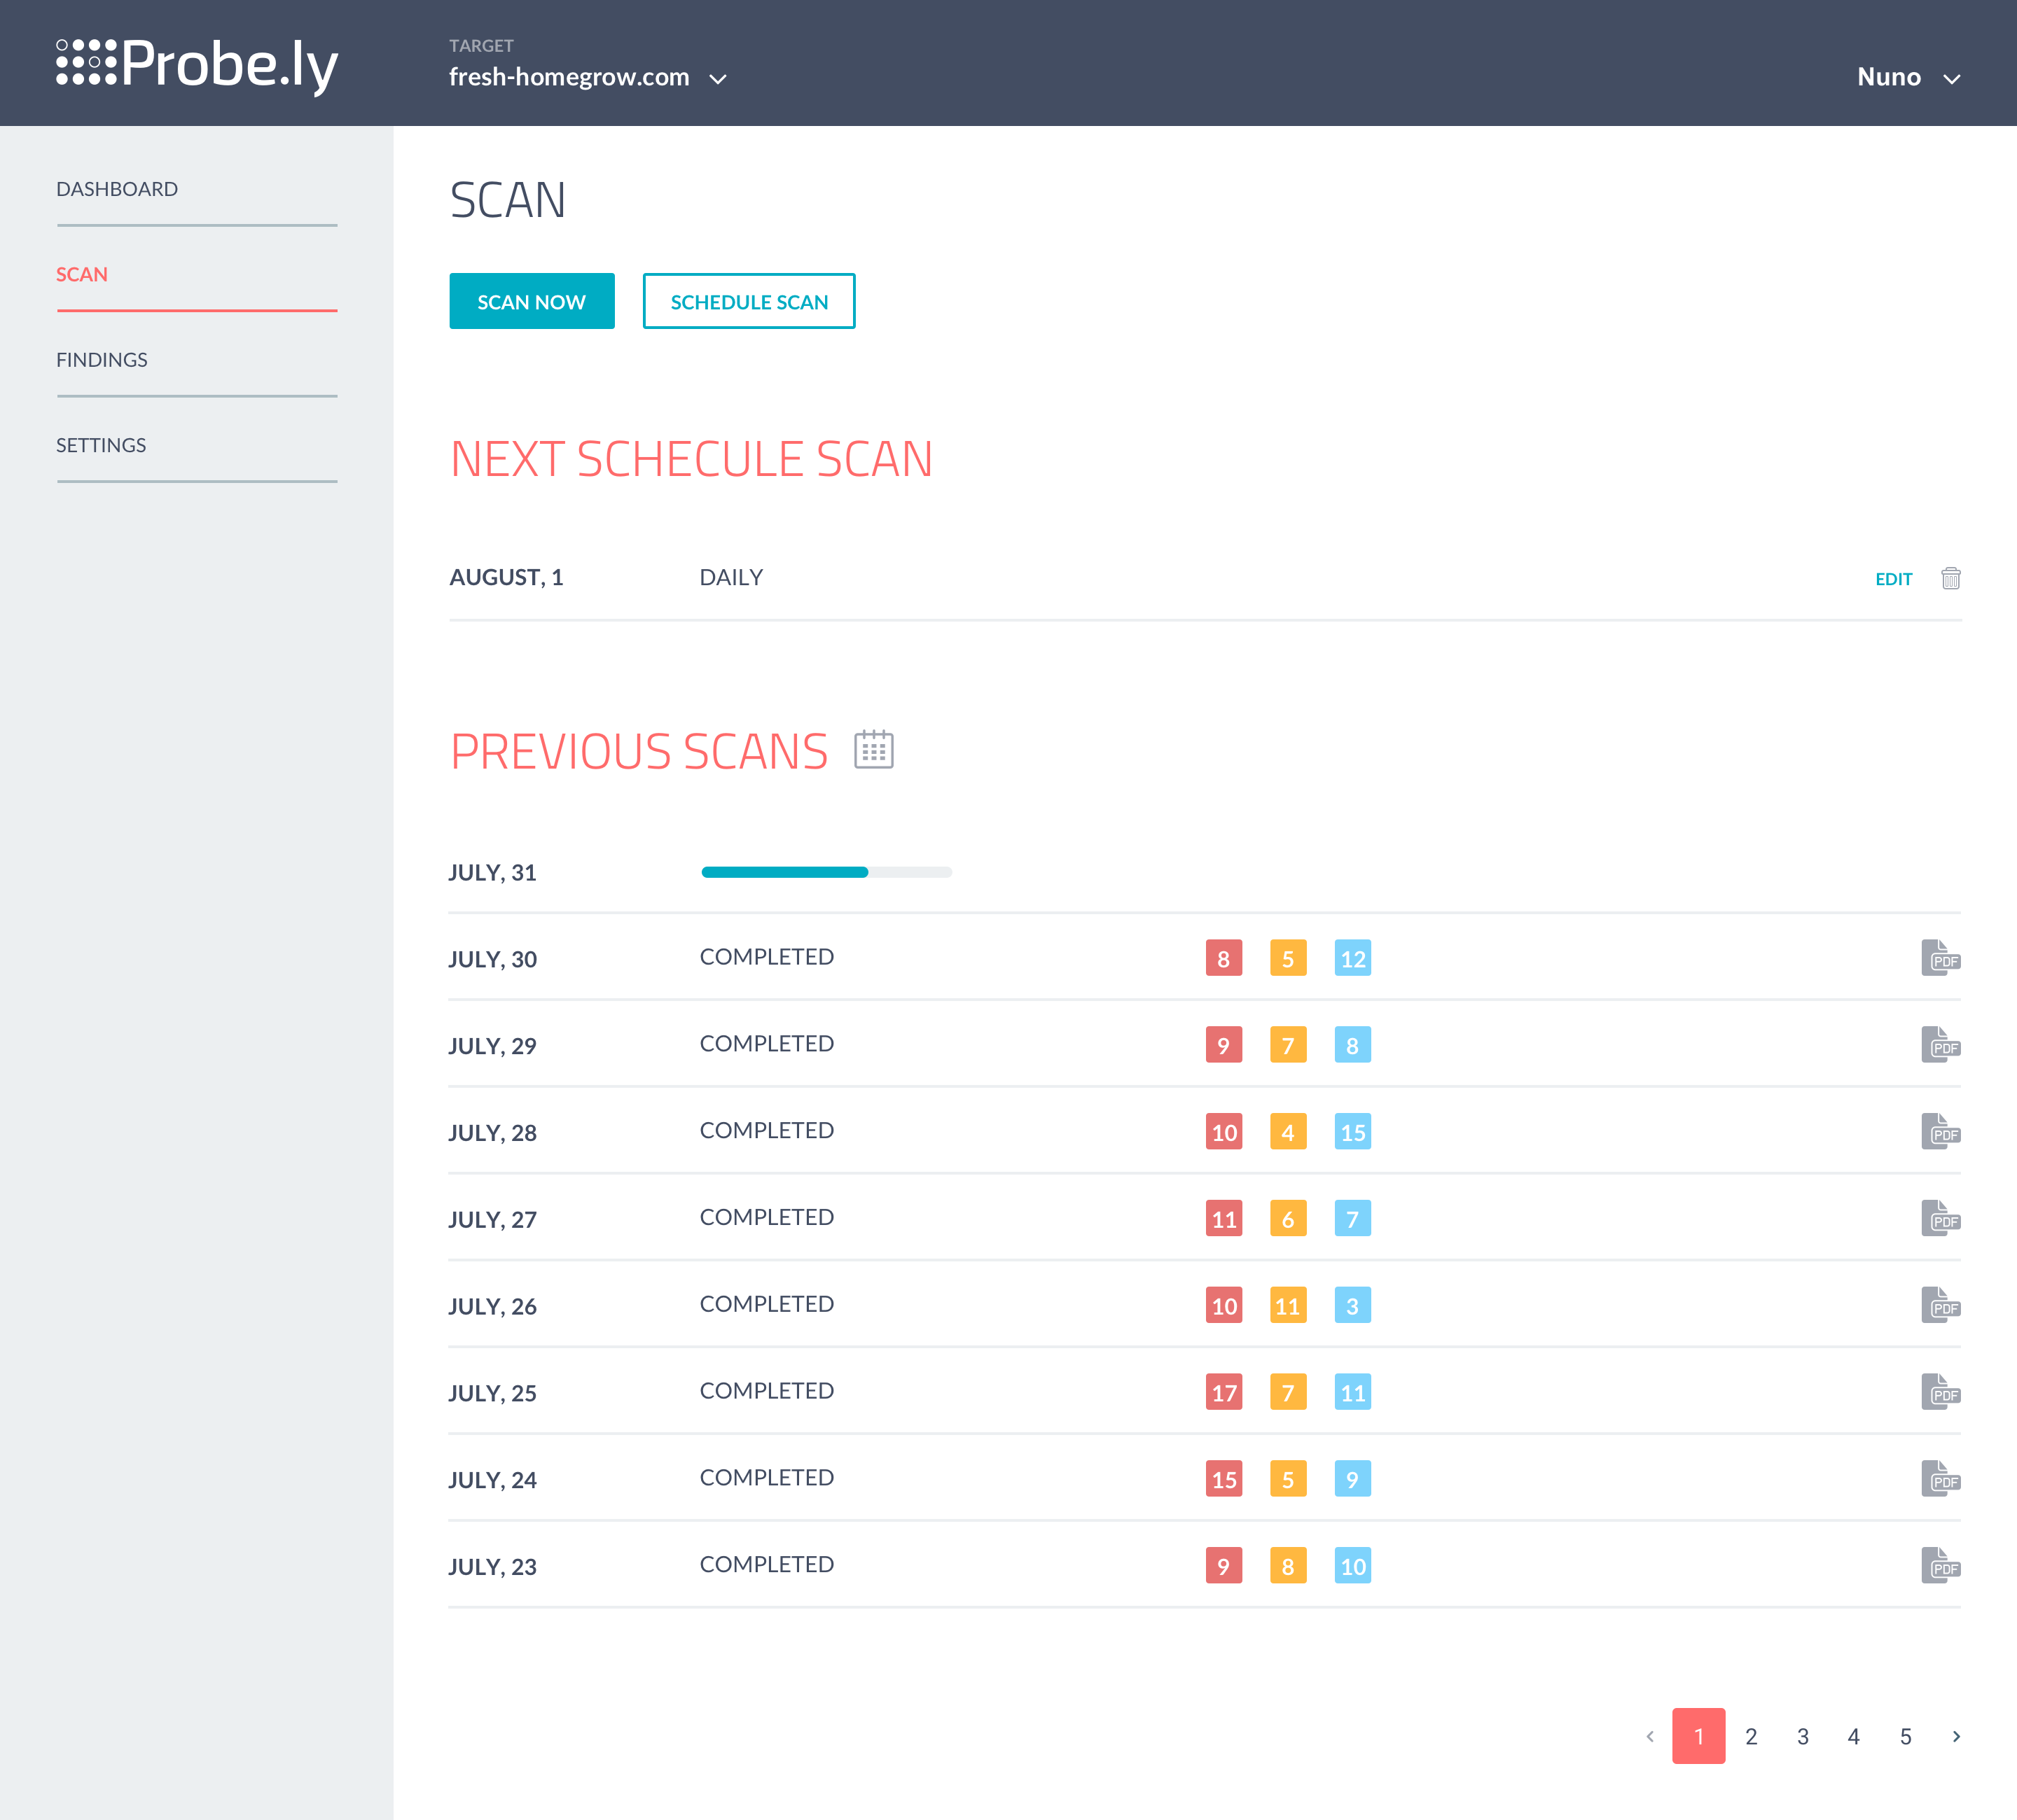Download PDF report for July 25 scan
Image resolution: width=2017 pixels, height=1820 pixels.
tap(1939, 1392)
